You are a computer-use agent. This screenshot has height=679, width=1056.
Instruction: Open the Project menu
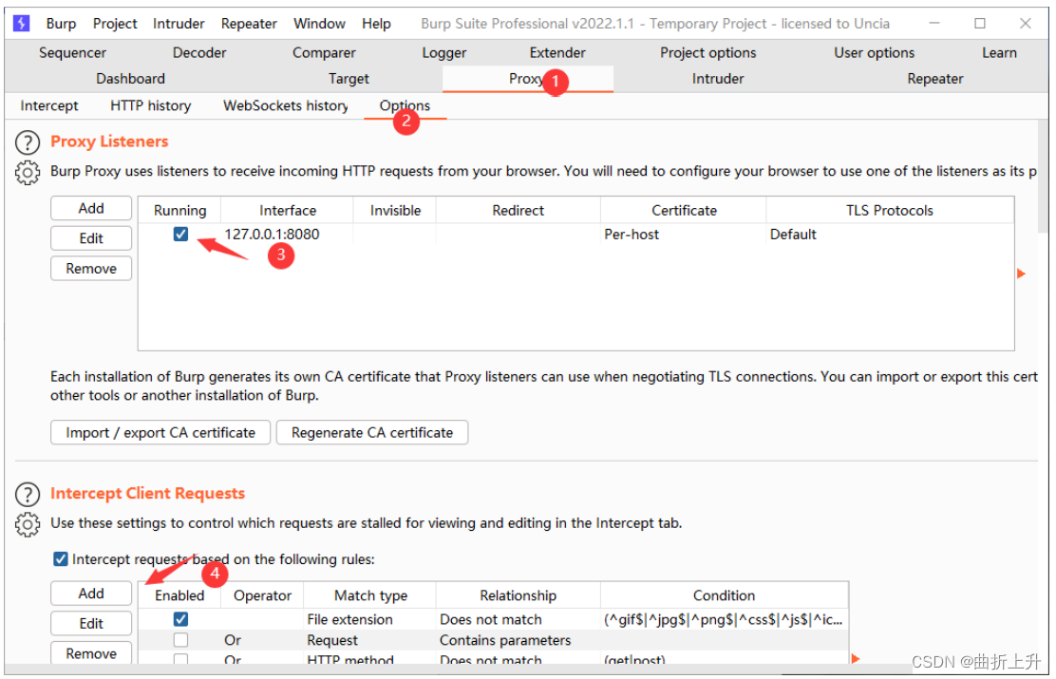click(x=115, y=24)
